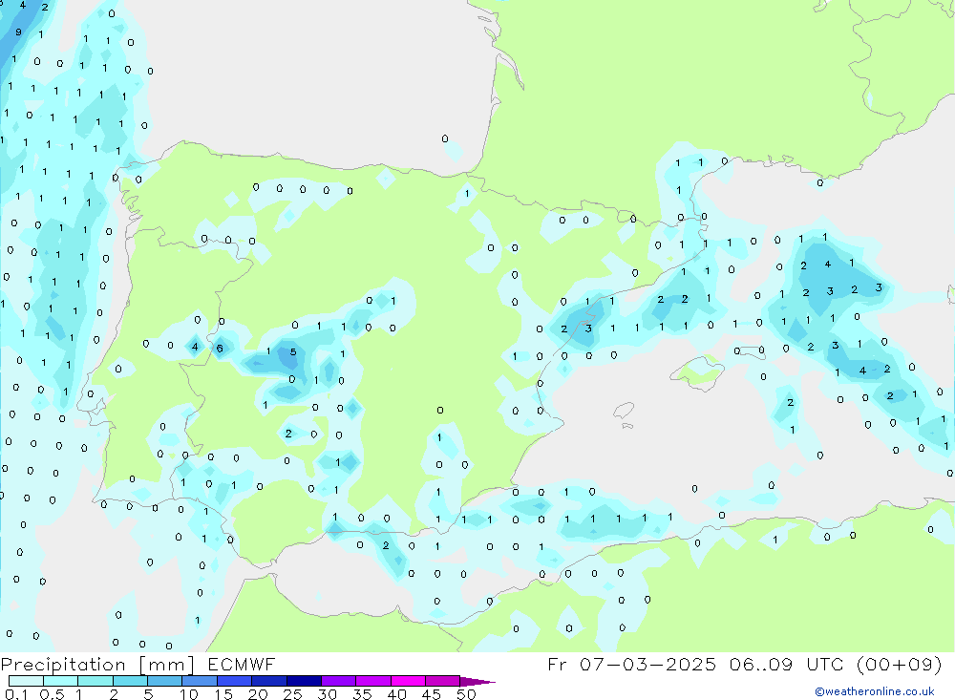Click the '40' legend scale label
Viewport: 955px width, 700px height.
(397, 694)
